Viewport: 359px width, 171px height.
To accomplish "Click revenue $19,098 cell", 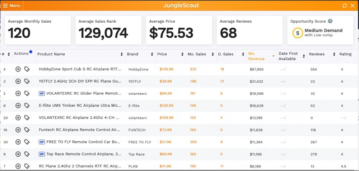I will pyautogui.click(x=257, y=93).
